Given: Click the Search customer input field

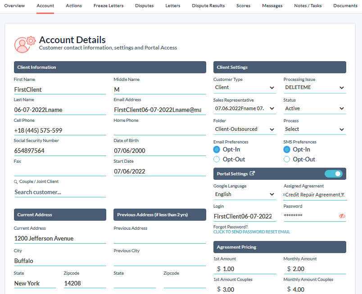Looking at the screenshot, I should (x=60, y=192).
